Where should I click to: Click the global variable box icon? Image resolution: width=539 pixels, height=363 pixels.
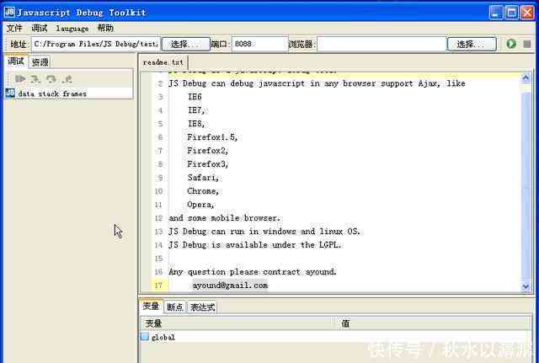tap(145, 337)
